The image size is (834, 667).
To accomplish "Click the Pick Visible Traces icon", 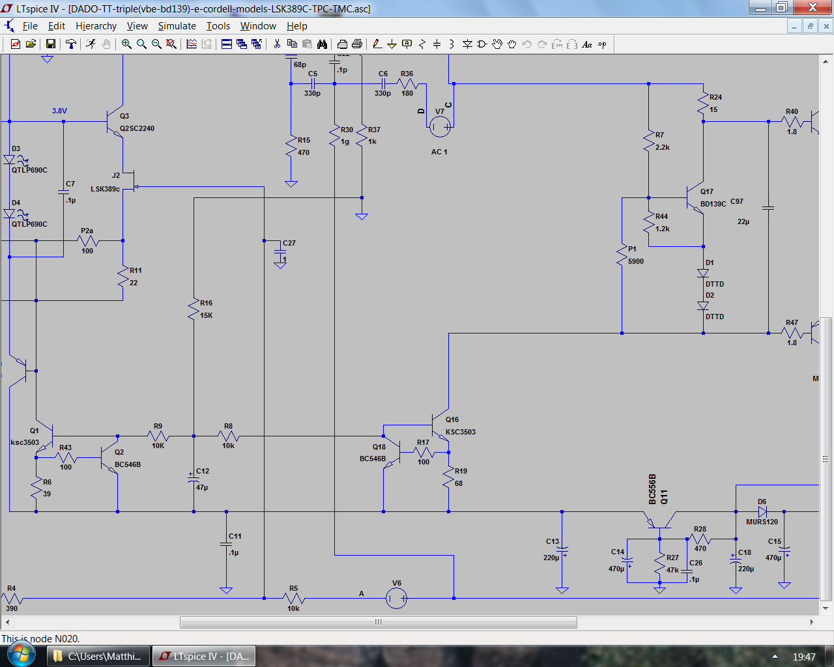I will (x=192, y=44).
